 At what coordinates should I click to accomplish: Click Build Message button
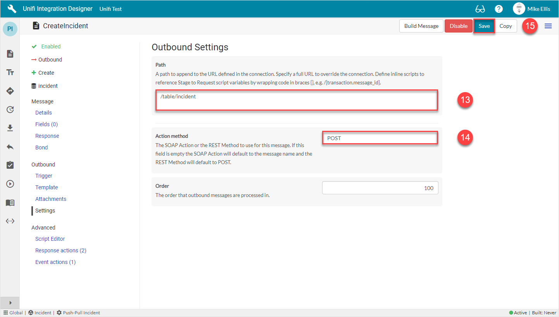click(x=421, y=26)
